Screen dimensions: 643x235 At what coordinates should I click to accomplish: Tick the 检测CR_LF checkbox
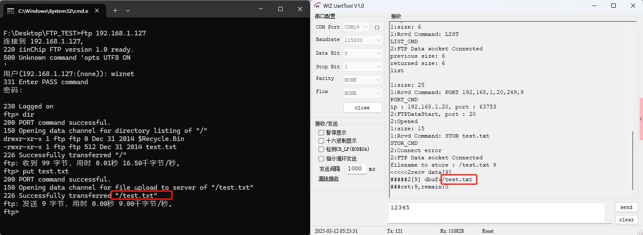(x=321, y=150)
